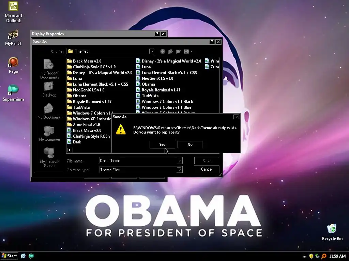
Task: Select Zune Final v1.0 folder
Action: (84, 124)
